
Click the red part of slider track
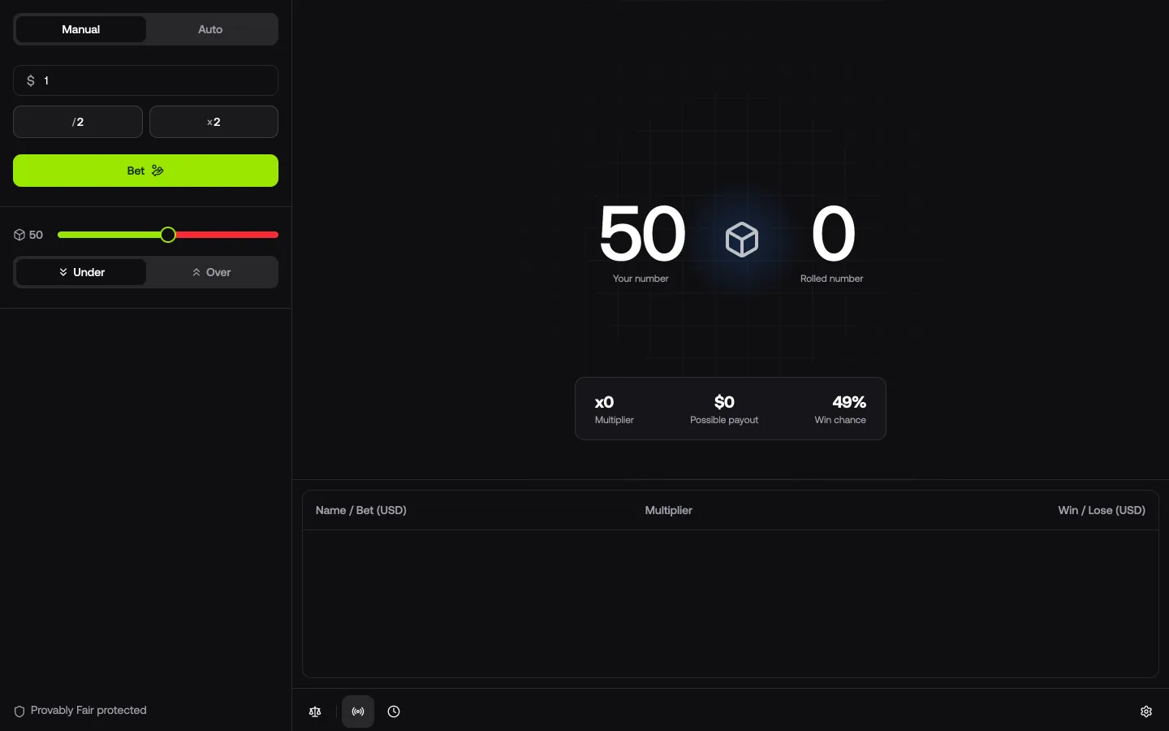pyautogui.click(x=227, y=235)
